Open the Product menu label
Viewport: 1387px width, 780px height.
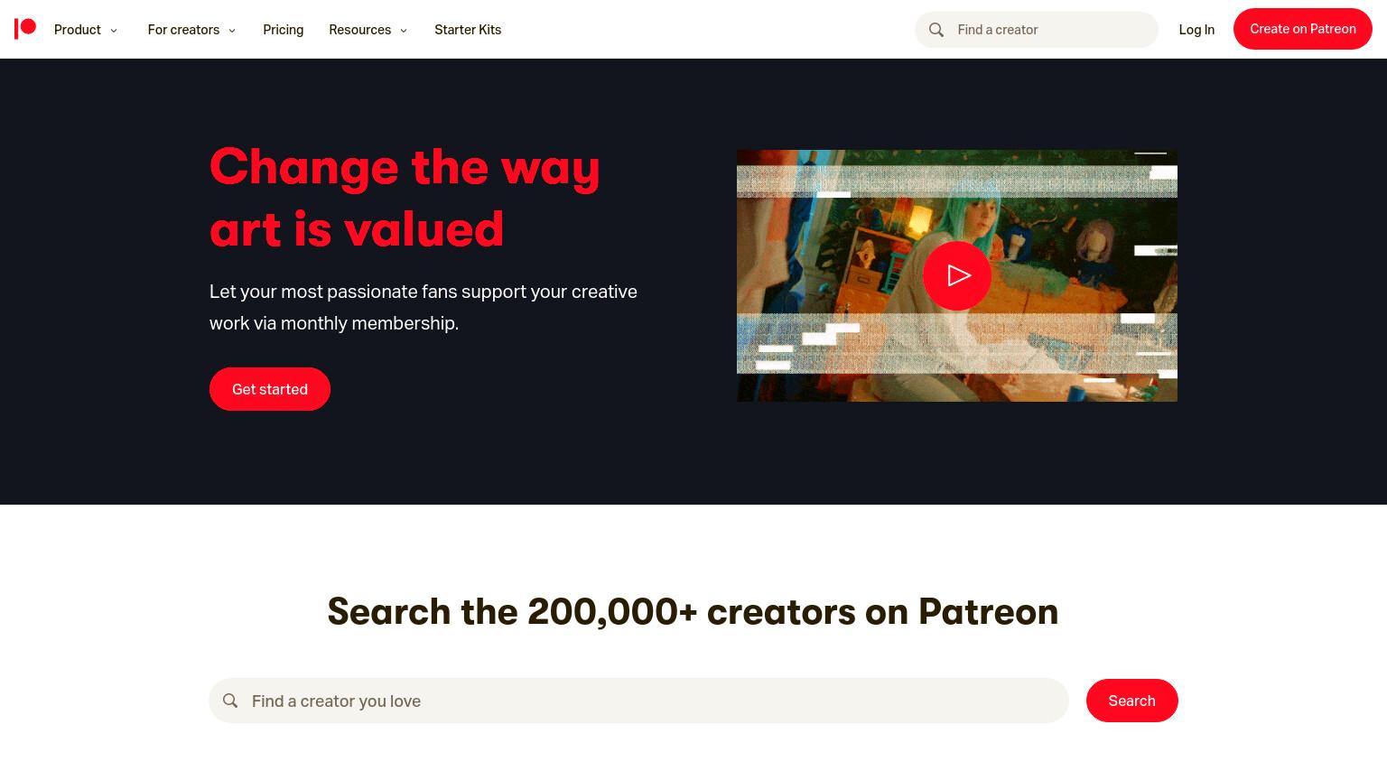point(78,30)
